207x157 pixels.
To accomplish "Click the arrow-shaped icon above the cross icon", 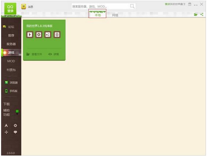I will coord(6,125).
